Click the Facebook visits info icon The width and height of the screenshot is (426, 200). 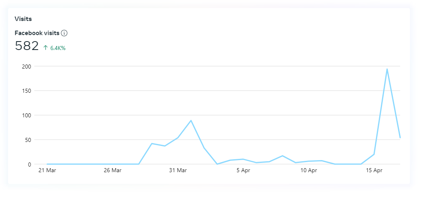64,33
